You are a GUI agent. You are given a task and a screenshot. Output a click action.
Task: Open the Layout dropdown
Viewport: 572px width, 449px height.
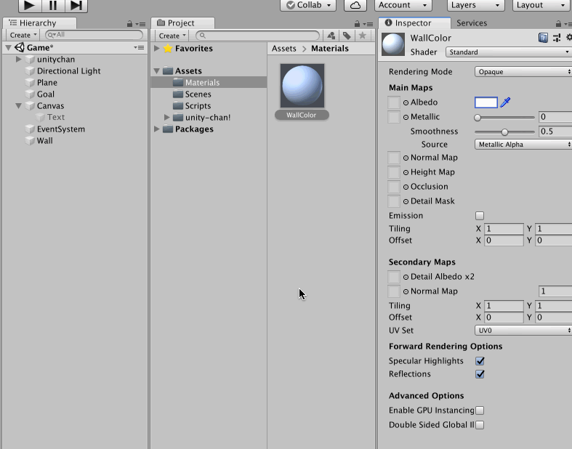(541, 5)
